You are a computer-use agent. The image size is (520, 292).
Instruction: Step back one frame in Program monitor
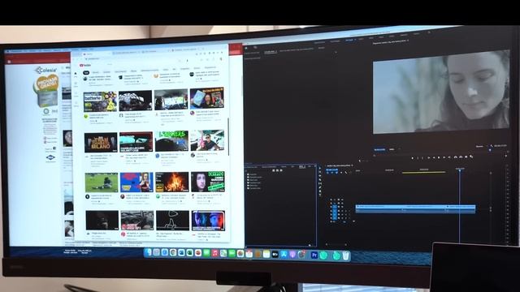(434, 157)
